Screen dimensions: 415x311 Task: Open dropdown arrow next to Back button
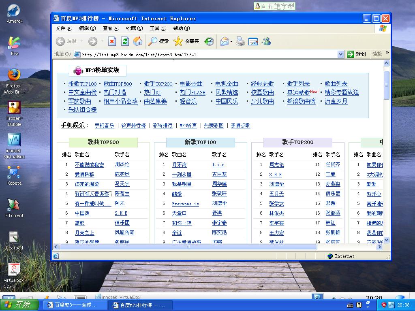click(x=81, y=41)
